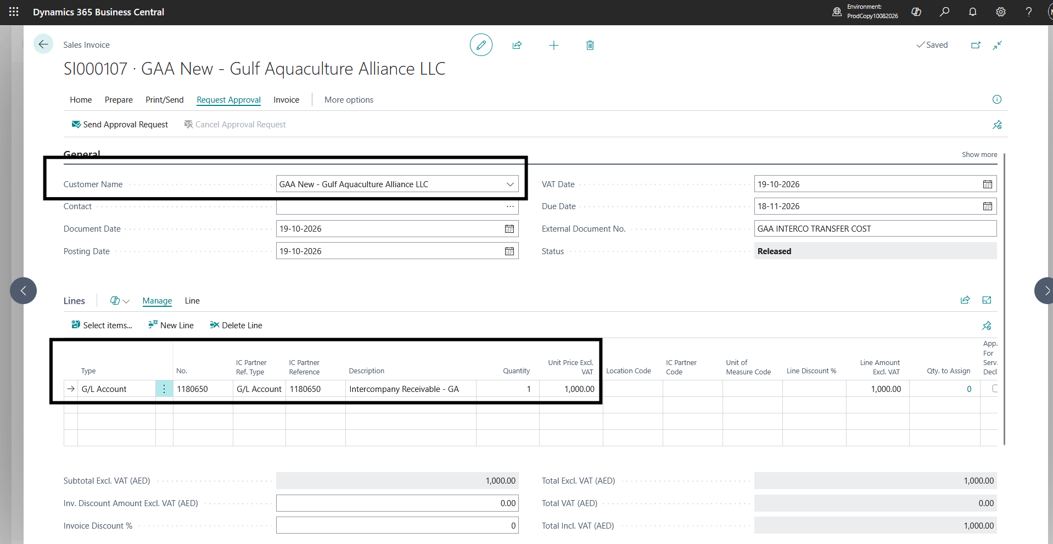Click the delete trash can icon
The image size is (1053, 544).
point(590,45)
